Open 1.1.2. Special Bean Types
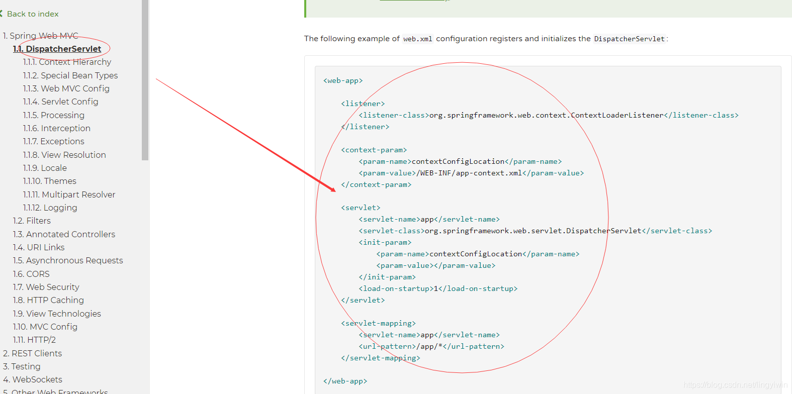The width and height of the screenshot is (792, 394). coord(70,75)
